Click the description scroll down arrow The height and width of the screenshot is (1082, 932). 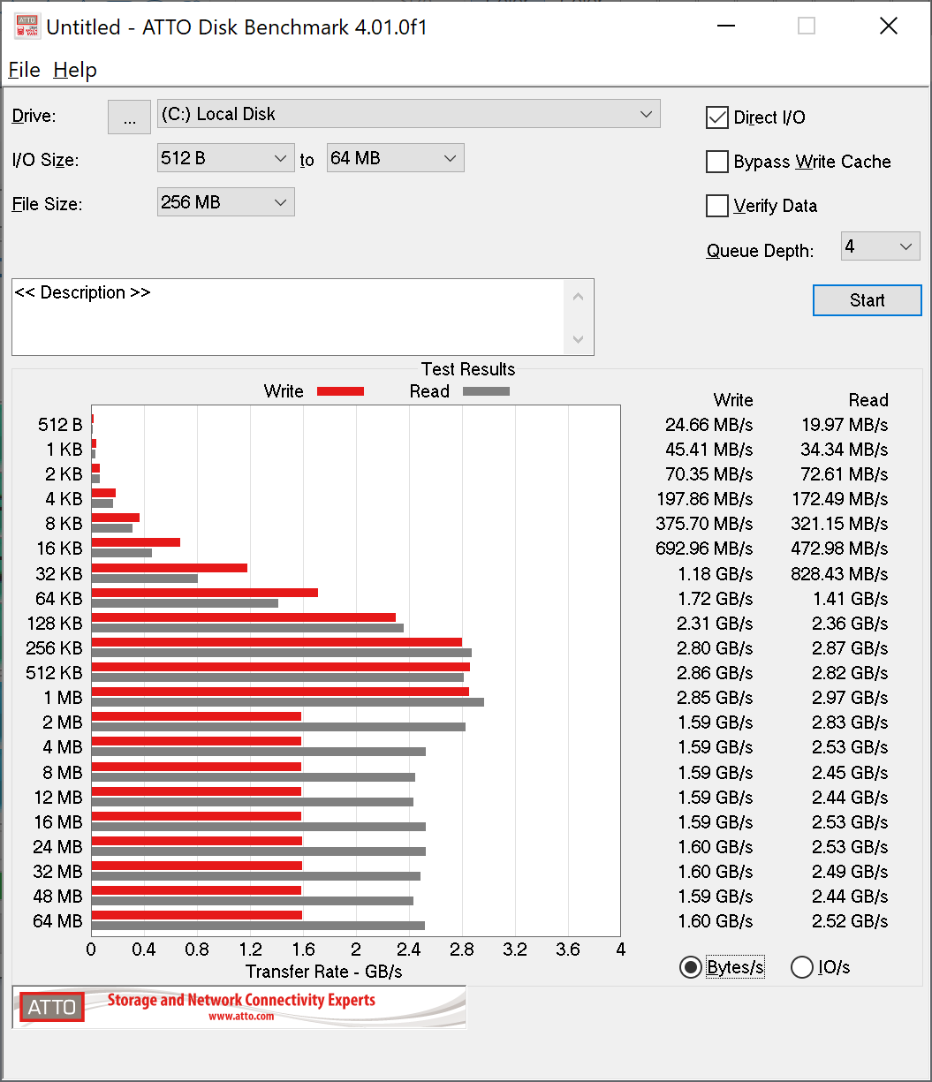579,339
